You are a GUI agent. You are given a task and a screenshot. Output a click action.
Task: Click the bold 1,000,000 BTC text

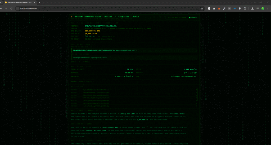click(143, 120)
